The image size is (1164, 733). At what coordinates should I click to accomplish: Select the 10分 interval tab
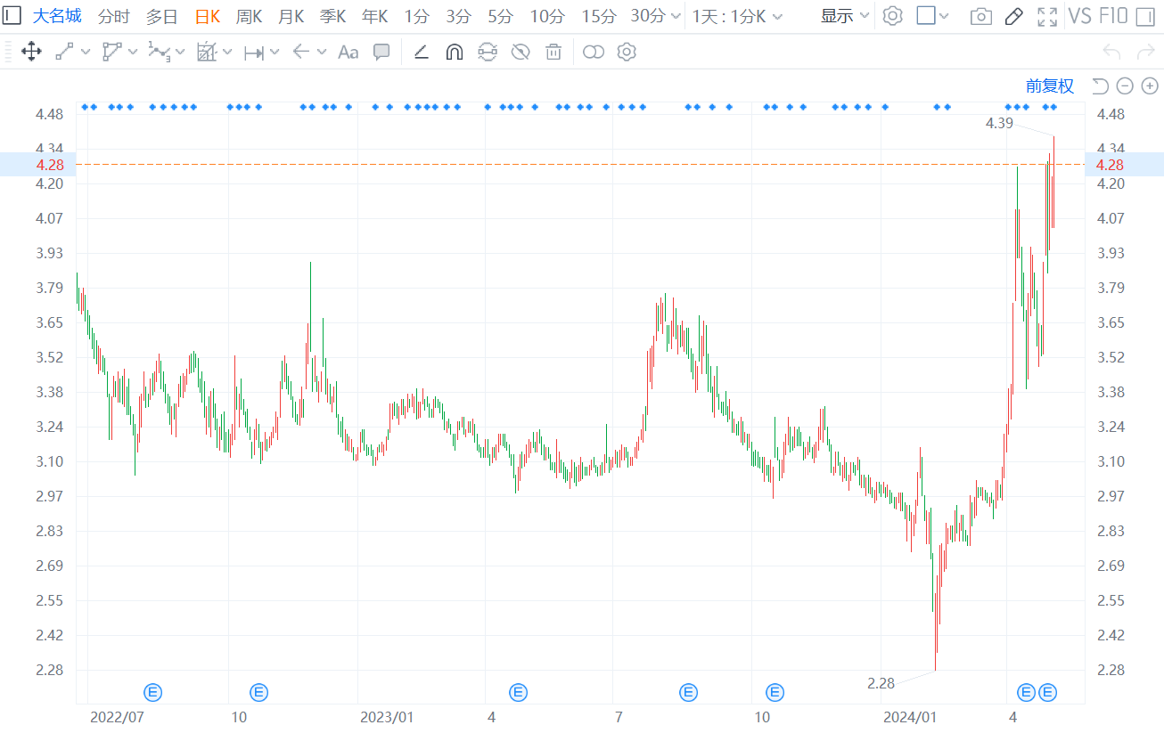click(x=547, y=16)
